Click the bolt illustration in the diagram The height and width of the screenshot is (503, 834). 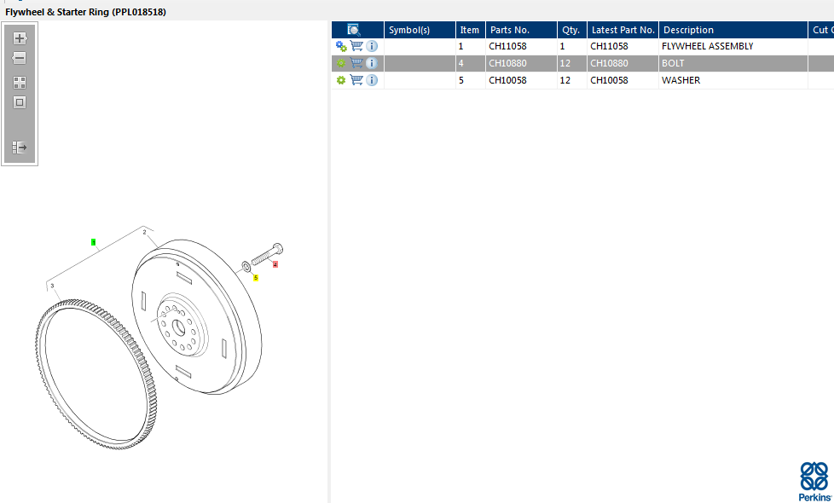tap(267, 254)
